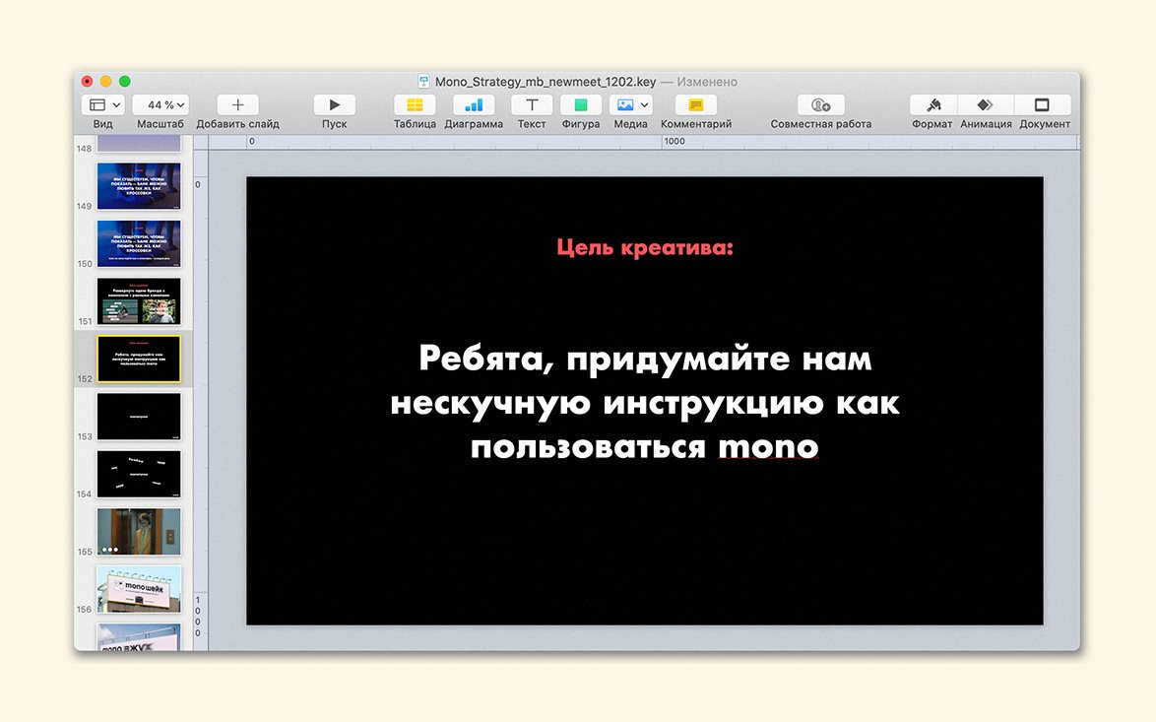Select slide 150 thumbnail
Screen dimensions: 1156x722
pyautogui.click(x=139, y=243)
